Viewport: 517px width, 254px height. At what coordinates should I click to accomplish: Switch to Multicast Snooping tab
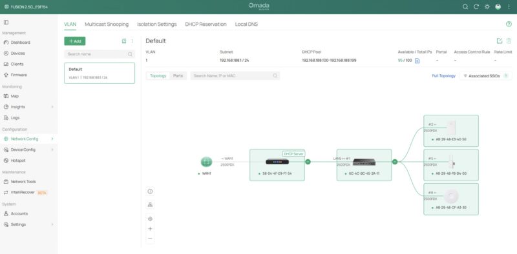(107, 24)
